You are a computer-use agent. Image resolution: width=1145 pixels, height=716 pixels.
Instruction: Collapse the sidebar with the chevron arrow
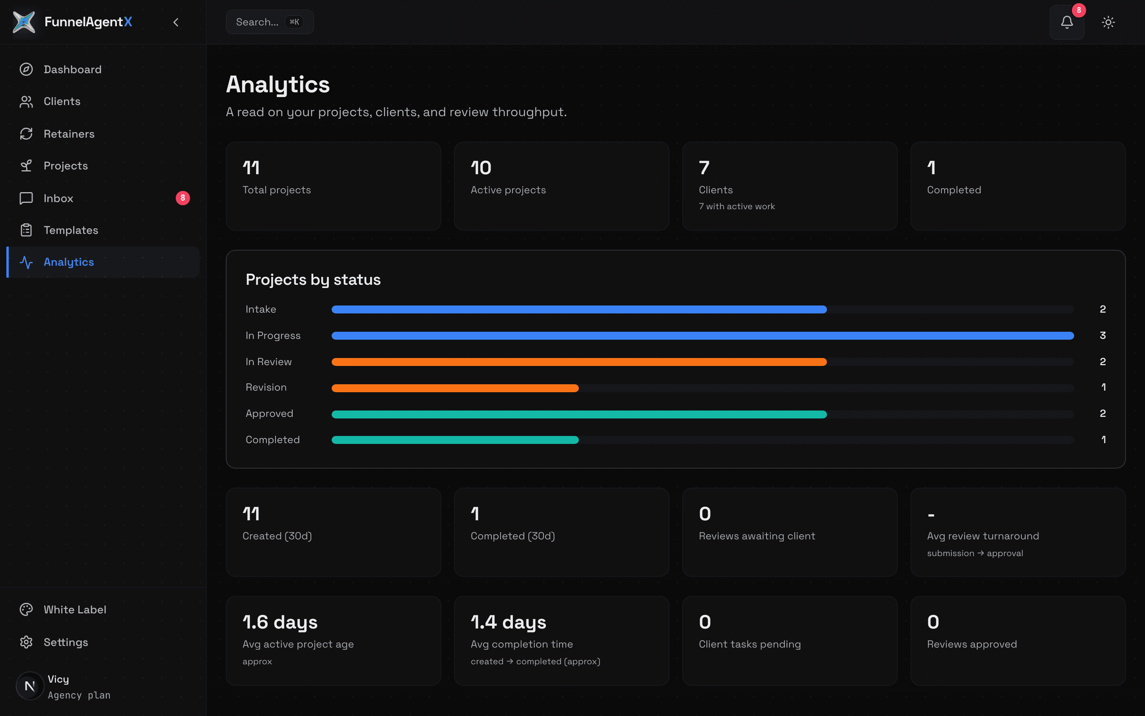[x=176, y=22]
